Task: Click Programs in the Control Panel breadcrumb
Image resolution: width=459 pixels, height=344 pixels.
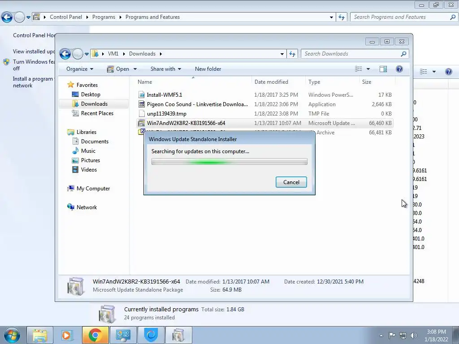Action: pos(104,17)
